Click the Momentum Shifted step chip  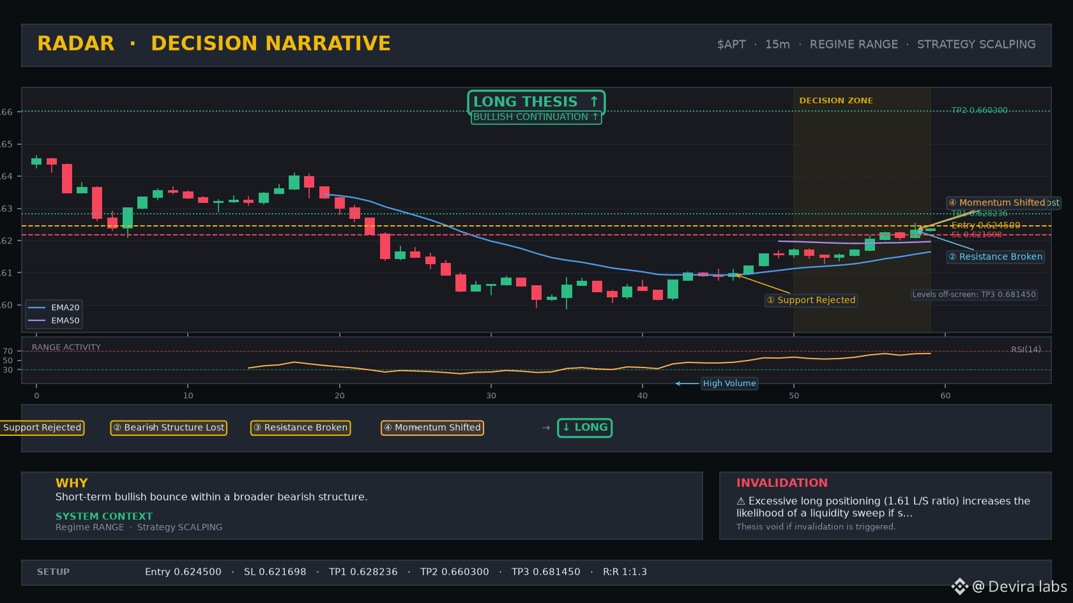click(432, 428)
